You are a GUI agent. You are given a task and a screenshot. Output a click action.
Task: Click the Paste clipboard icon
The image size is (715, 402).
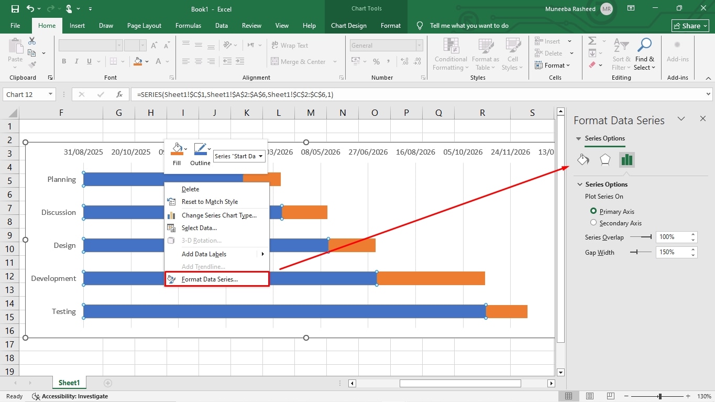(15, 47)
